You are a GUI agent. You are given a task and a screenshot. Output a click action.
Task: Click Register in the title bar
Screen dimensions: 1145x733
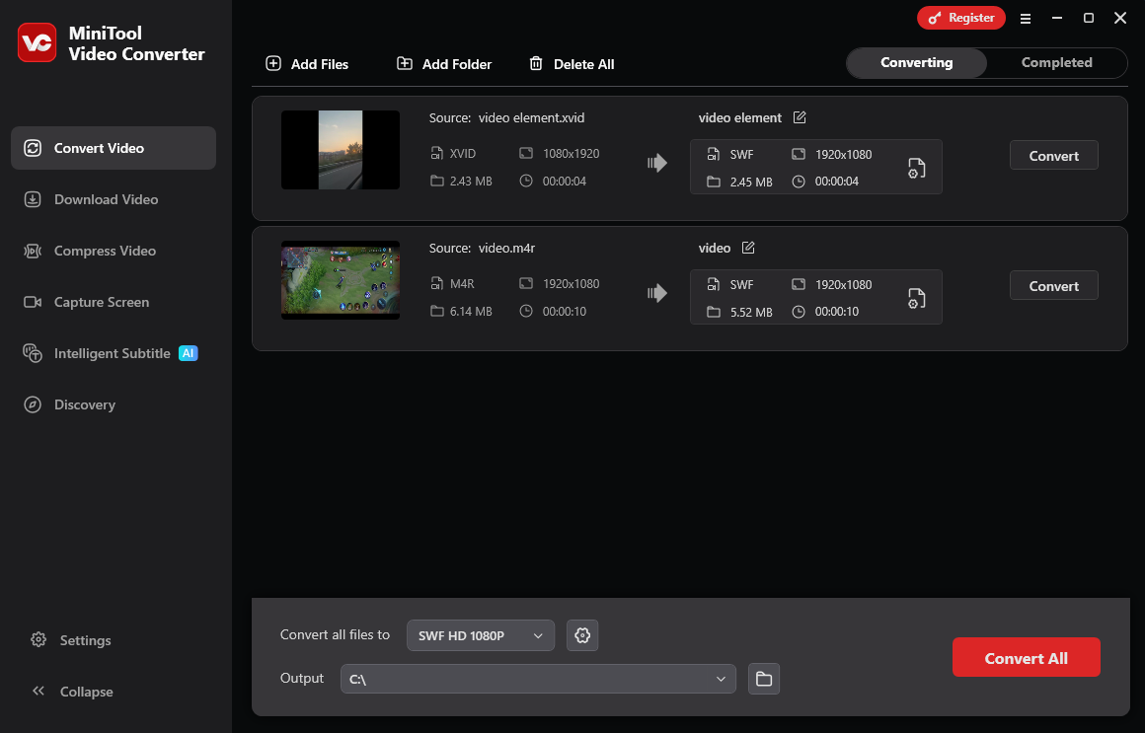tap(961, 18)
